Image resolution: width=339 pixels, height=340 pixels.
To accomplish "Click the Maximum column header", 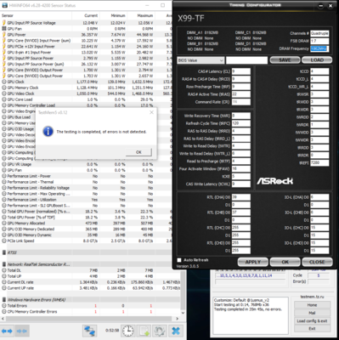I will (145, 15).
